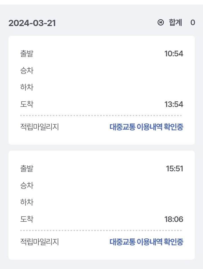
Task: Click the 합계 total label
Action: pyautogui.click(x=175, y=23)
